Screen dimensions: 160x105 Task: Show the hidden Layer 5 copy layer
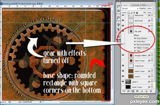pos(123,61)
